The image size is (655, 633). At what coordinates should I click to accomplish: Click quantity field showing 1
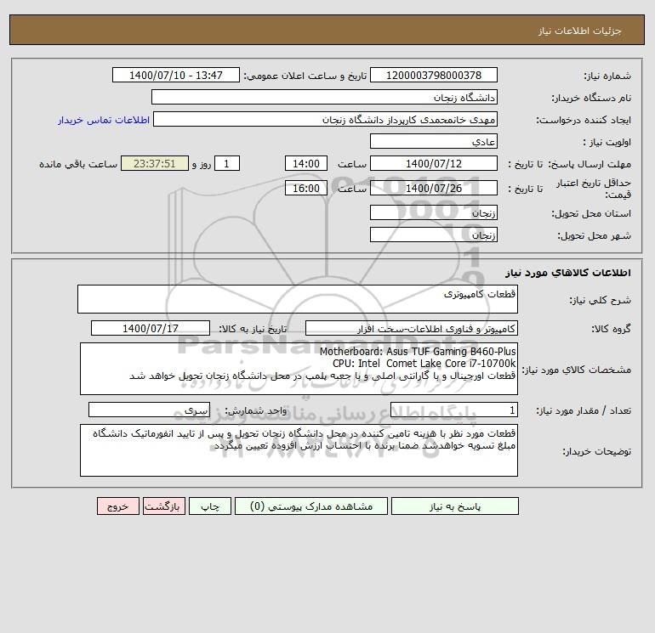454,410
